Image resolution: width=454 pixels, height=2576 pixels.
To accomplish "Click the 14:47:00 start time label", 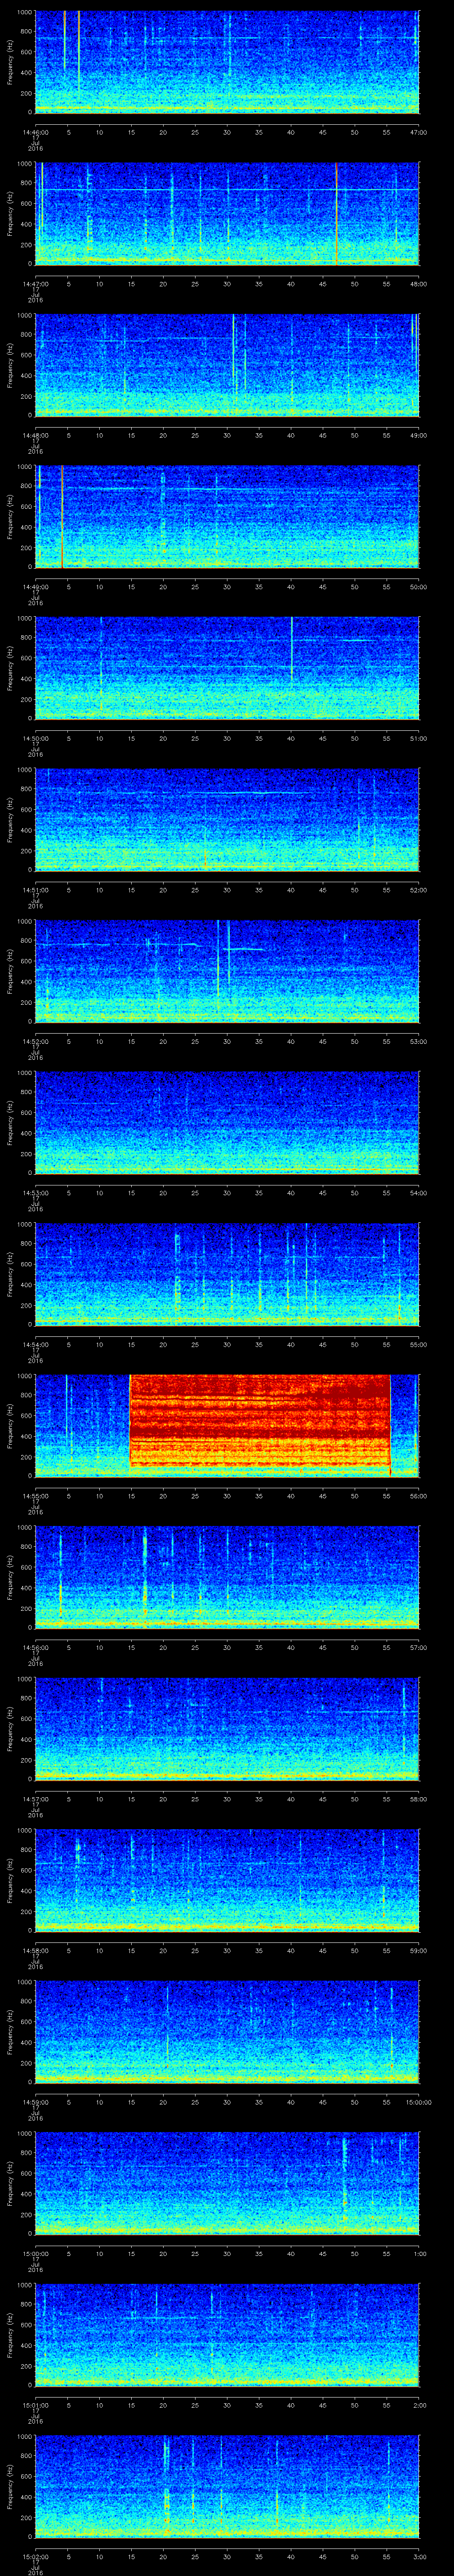I will (x=36, y=284).
